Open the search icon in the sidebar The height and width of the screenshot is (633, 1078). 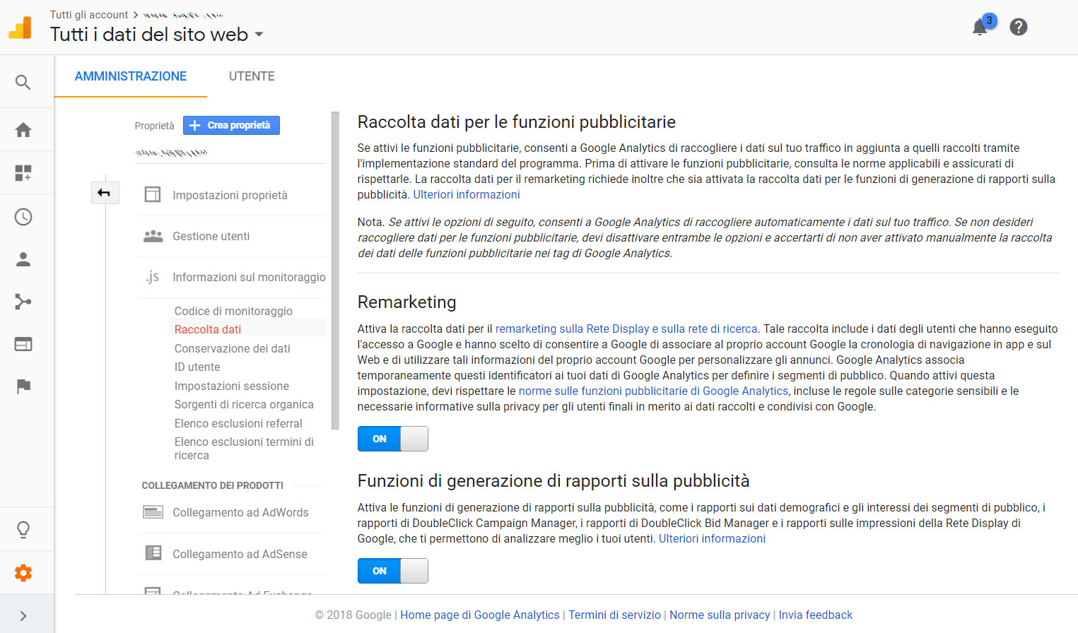(23, 82)
